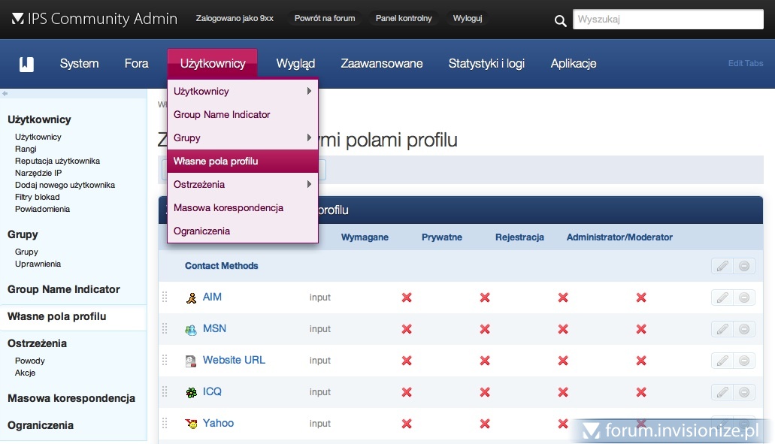Click the edit pencil icon for AIM
Viewport: 775px width, 444px height.
[x=722, y=298]
